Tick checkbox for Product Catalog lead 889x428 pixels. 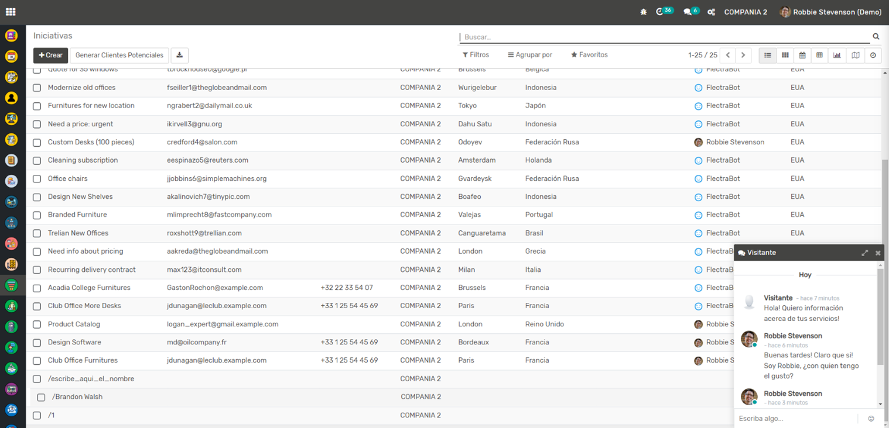(37, 325)
